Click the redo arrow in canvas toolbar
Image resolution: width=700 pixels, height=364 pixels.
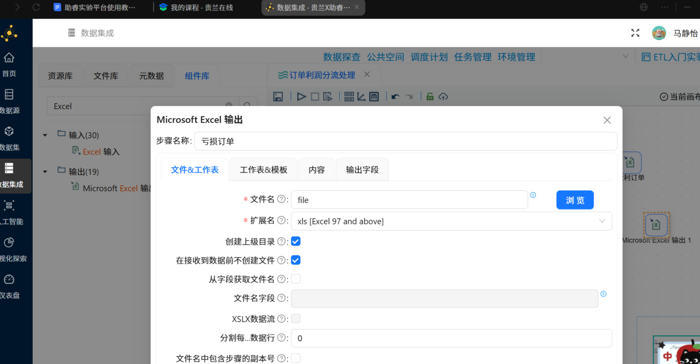[409, 97]
